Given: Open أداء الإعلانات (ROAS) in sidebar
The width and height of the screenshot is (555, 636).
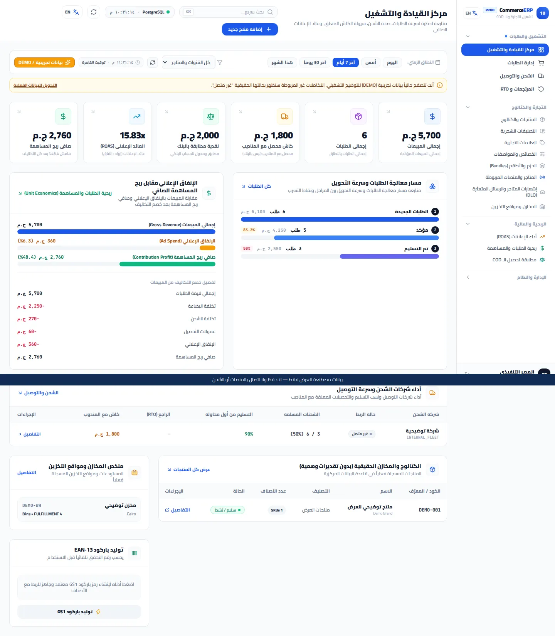Looking at the screenshot, I should coord(505,237).
